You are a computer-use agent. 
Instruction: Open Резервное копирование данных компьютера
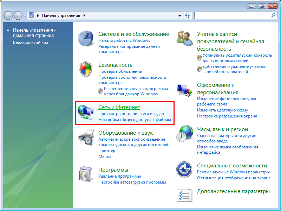click(x=129, y=49)
